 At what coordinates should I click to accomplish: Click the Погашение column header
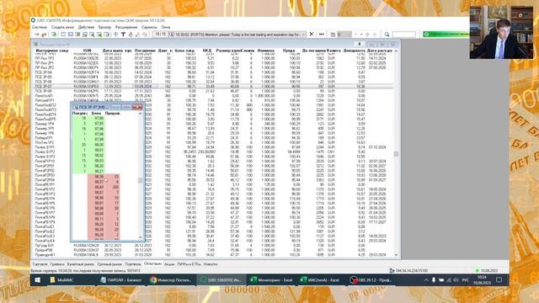145,50
